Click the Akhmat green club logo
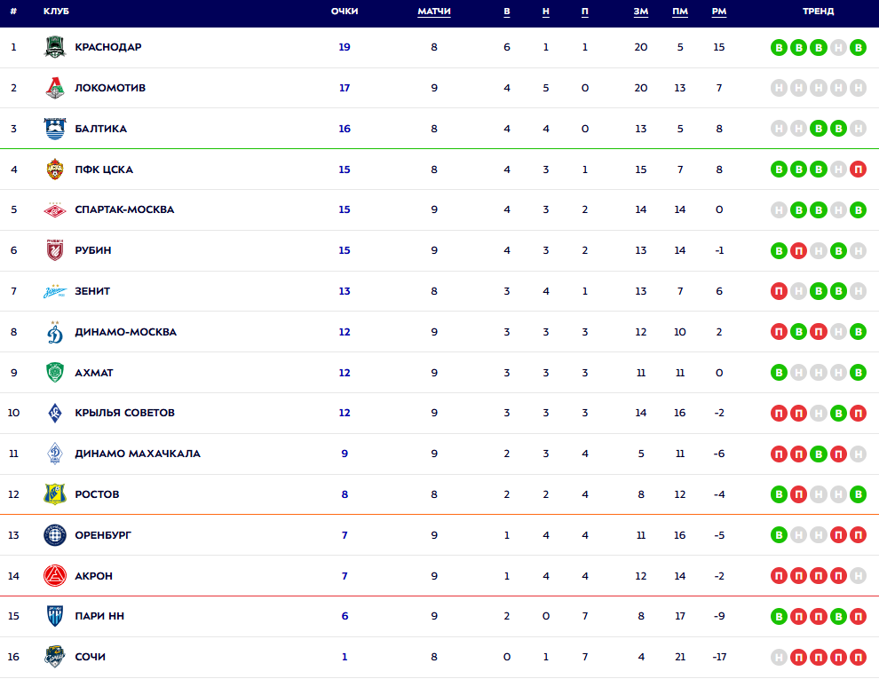This screenshot has width=879, height=679. click(x=55, y=373)
